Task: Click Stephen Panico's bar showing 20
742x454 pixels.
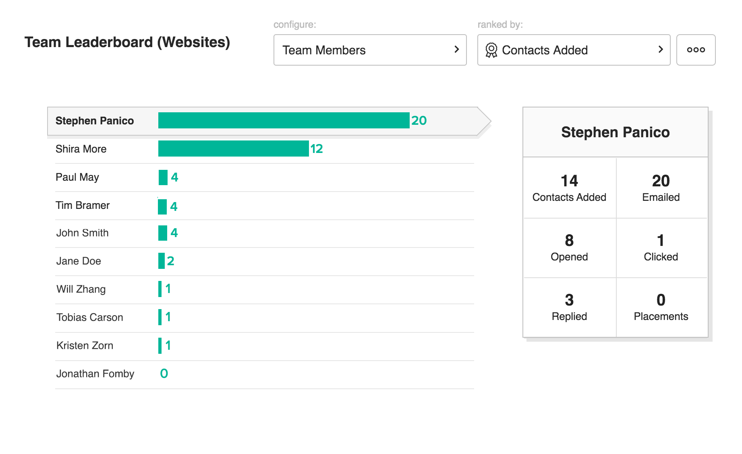Action: 284,120
